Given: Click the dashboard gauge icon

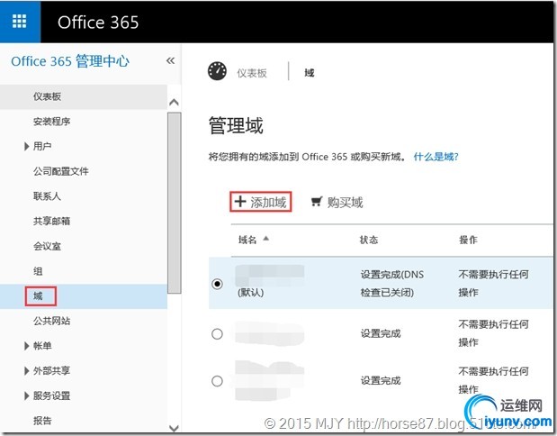Looking at the screenshot, I should (217, 71).
